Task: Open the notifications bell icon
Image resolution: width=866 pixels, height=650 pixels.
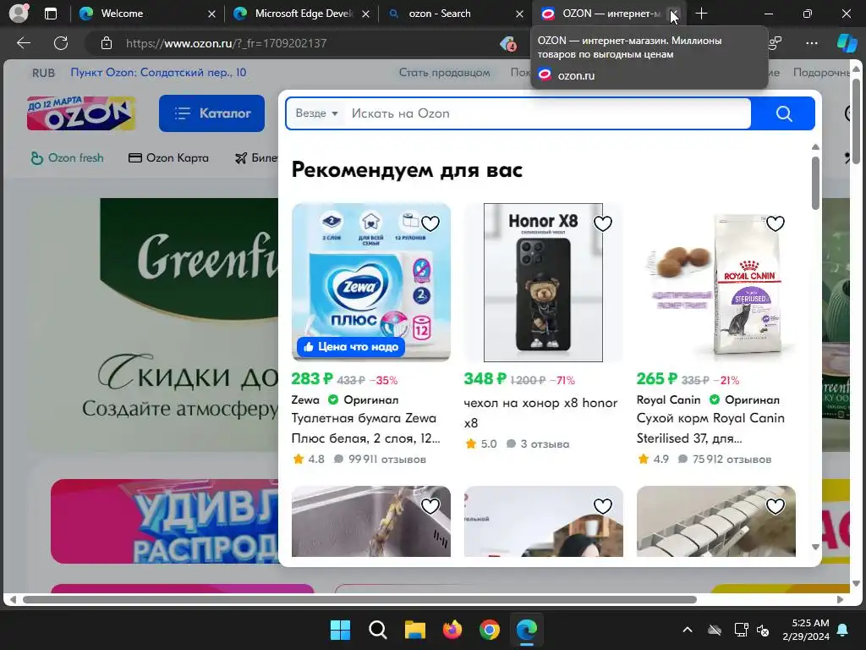Action: (843, 630)
